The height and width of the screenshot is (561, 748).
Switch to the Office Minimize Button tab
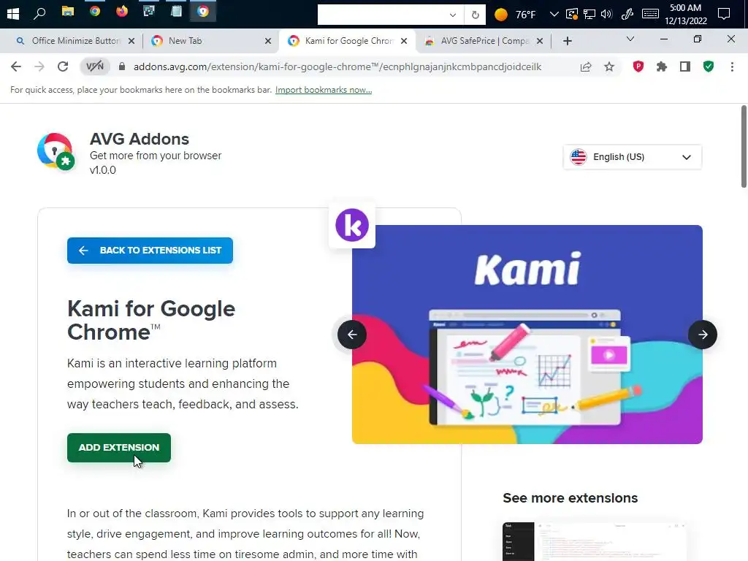pos(76,41)
